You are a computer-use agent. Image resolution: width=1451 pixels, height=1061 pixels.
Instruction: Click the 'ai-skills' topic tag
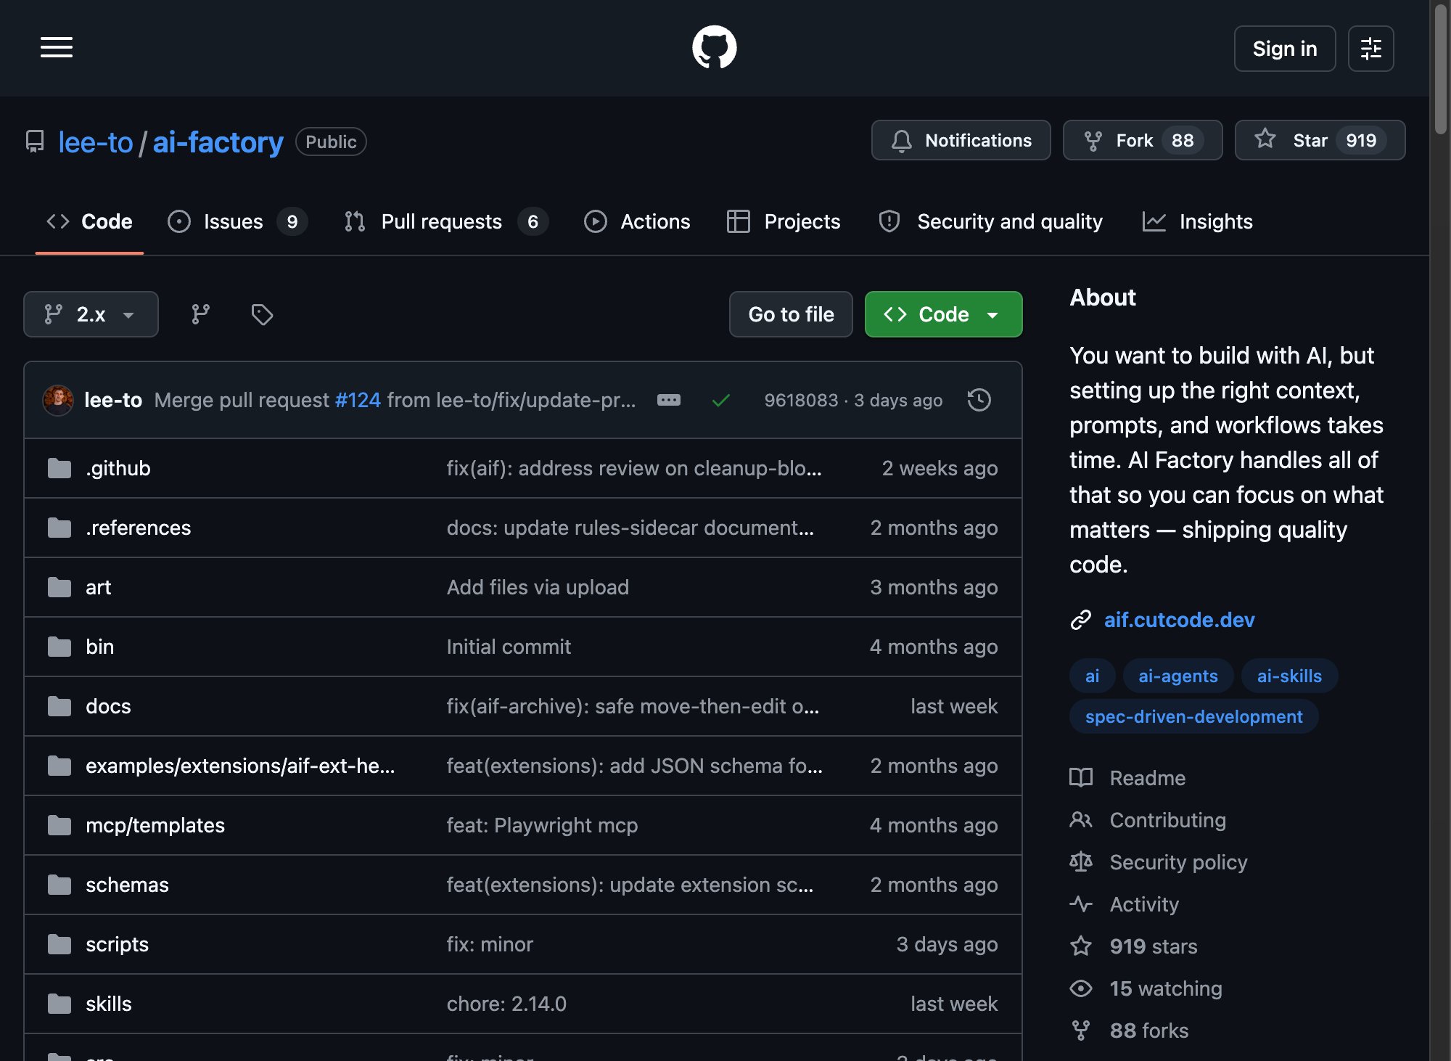click(1289, 676)
